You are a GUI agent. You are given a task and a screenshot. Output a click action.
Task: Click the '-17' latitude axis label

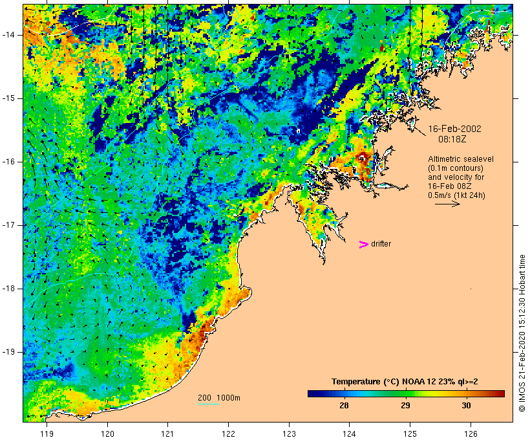[8, 225]
